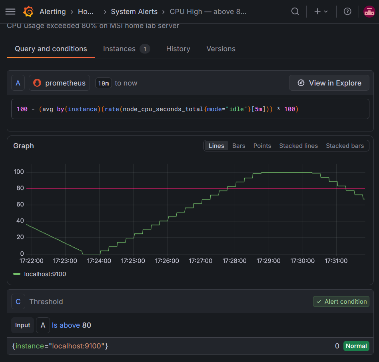Image resolution: width=379 pixels, height=362 pixels.
Task: Open the help question mark icon
Action: coord(347,11)
